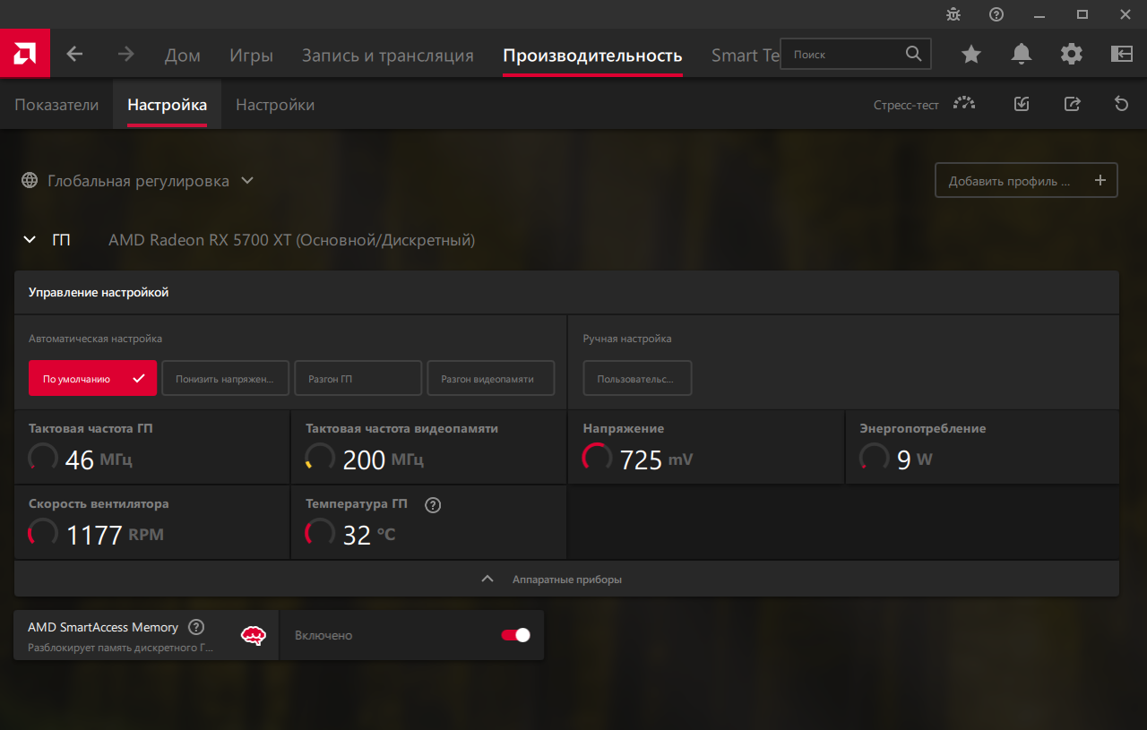Click the export profile icon

[1072, 104]
